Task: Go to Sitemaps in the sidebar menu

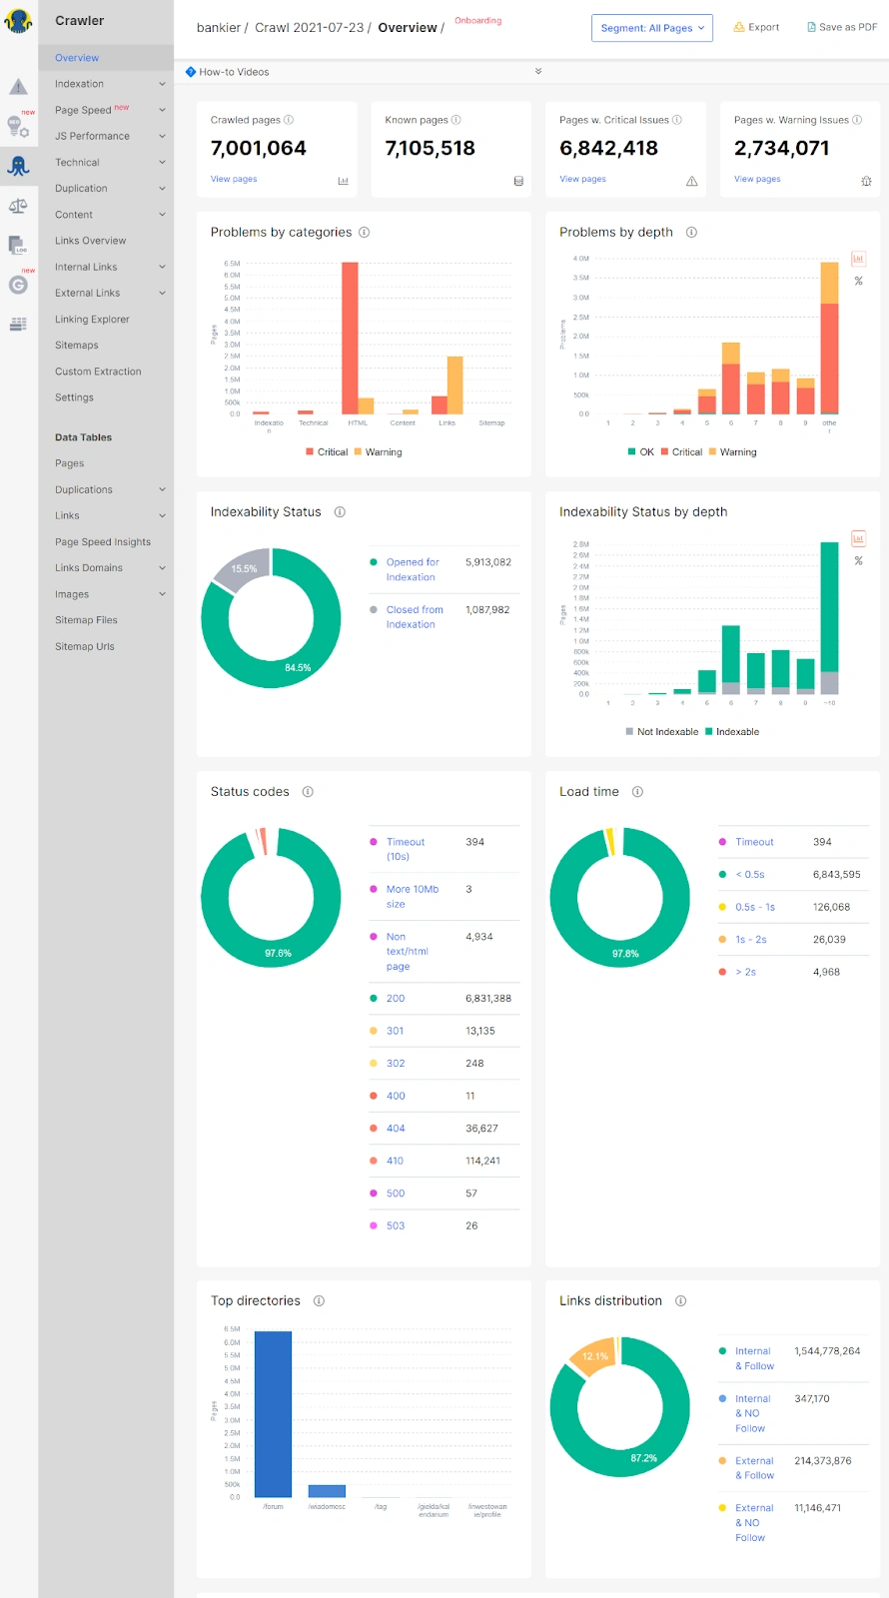Action: (77, 346)
